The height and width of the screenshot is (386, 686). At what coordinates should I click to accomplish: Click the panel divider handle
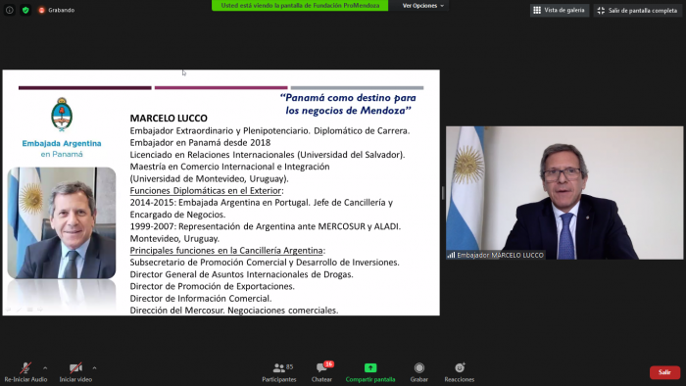coord(443,192)
